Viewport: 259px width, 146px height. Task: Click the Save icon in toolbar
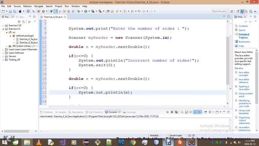[10, 11]
